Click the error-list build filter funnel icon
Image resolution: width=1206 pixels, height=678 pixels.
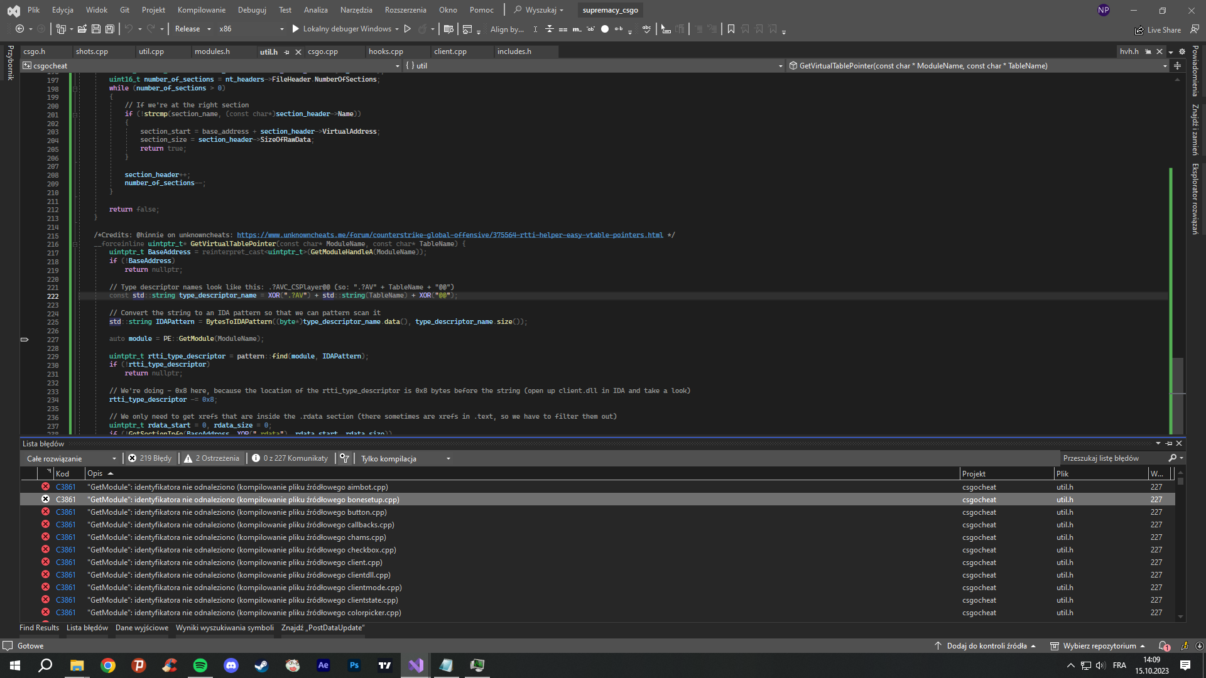coord(344,458)
